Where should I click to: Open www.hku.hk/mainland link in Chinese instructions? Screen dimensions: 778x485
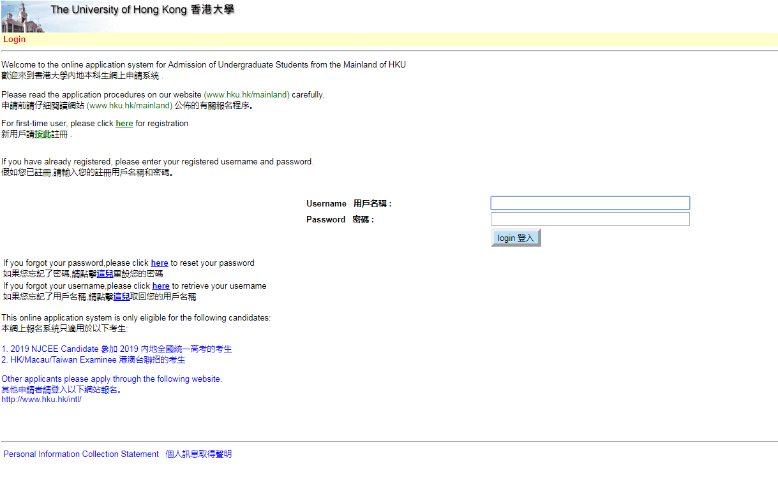click(130, 106)
